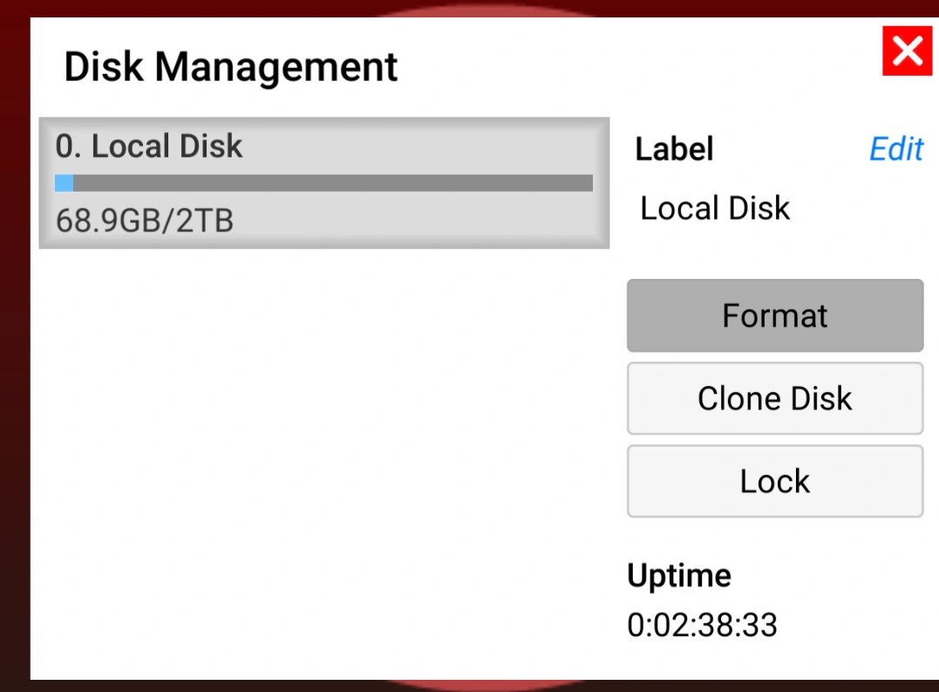939x692 pixels.
Task: Click the Local Disk label text
Action: [x=714, y=207]
